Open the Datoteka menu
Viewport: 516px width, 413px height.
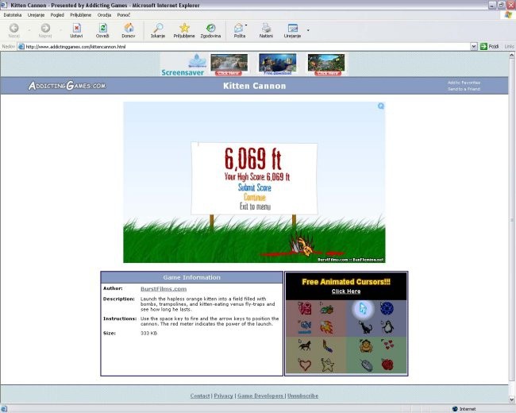[13, 15]
